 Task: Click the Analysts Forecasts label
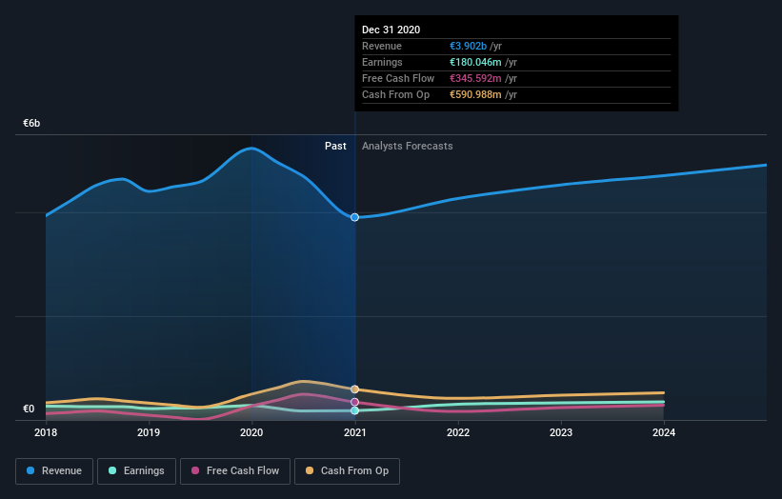point(408,146)
